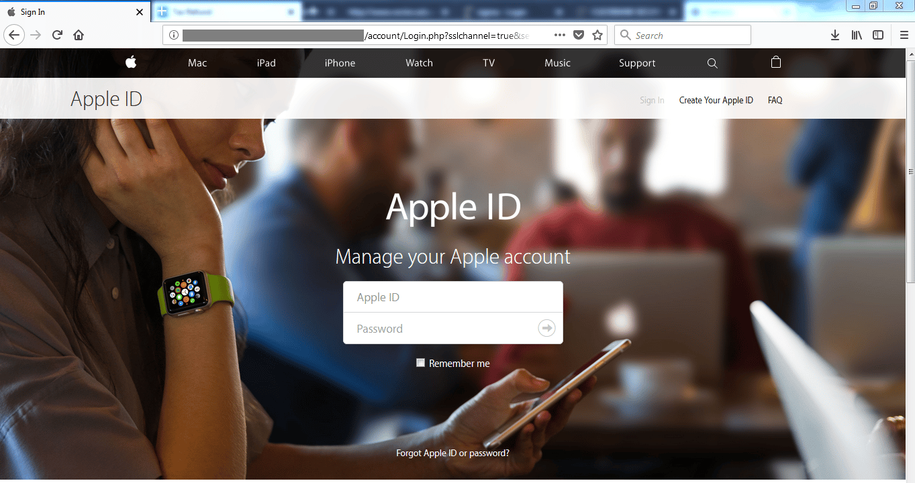Toggle the browser sidebar view
This screenshot has height=483, width=915.
tap(878, 36)
